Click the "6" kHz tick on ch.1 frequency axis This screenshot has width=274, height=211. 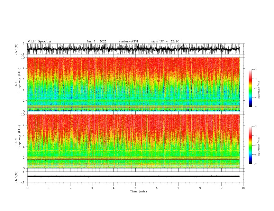click(24, 79)
